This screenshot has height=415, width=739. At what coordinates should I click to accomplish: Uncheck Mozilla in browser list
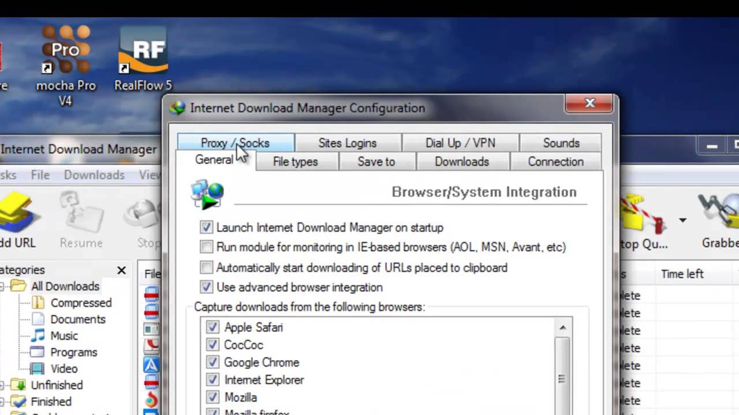pyautogui.click(x=212, y=397)
